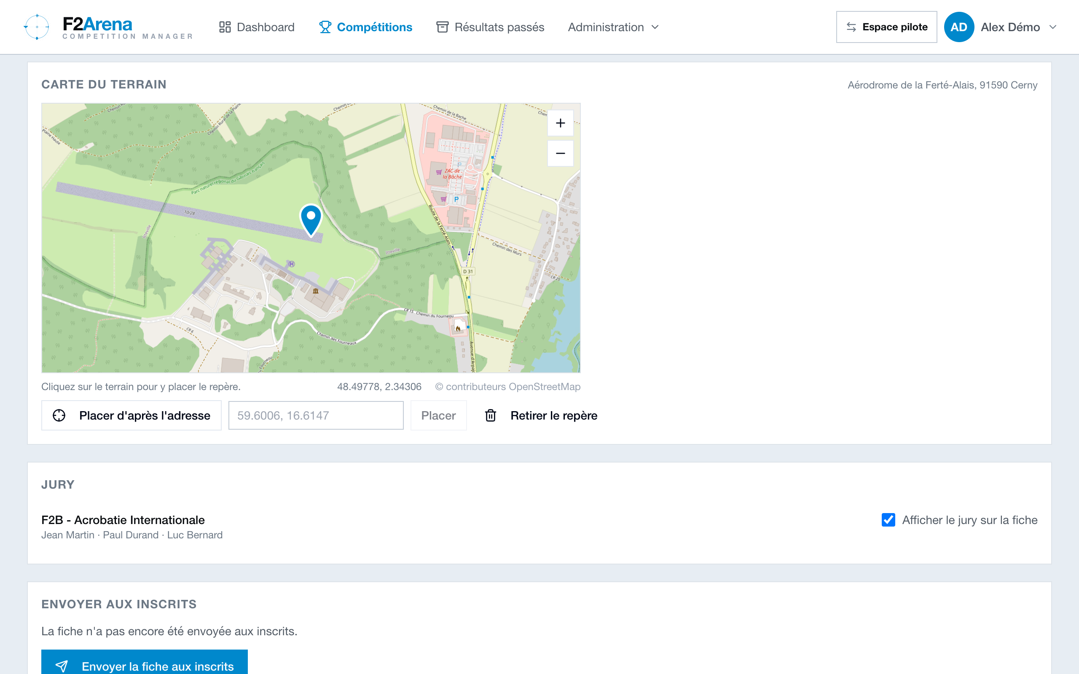Click the swap arrows icon in Espace pilote
This screenshot has width=1079, height=674.
(851, 27)
